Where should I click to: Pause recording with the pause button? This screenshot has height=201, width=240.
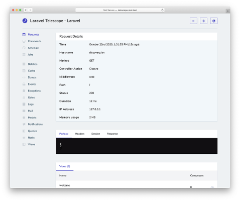click(x=193, y=21)
